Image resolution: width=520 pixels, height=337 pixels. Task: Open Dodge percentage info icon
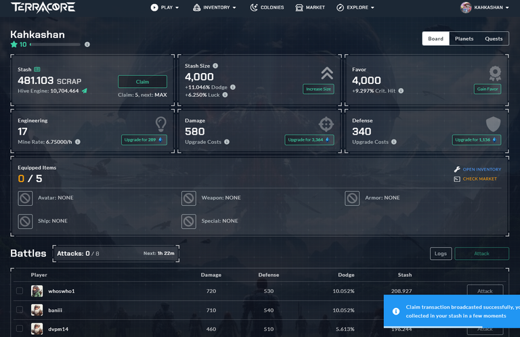[233, 87]
